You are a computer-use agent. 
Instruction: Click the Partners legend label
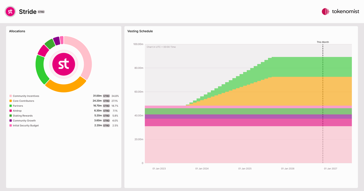pyautogui.click(x=18, y=106)
